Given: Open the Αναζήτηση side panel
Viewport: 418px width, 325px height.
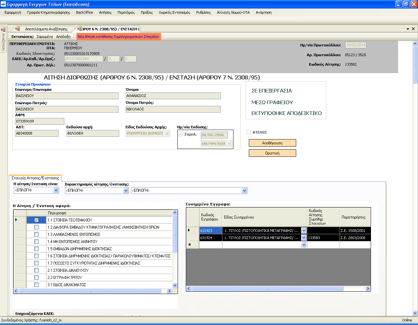Looking at the screenshot, I should [3, 39].
